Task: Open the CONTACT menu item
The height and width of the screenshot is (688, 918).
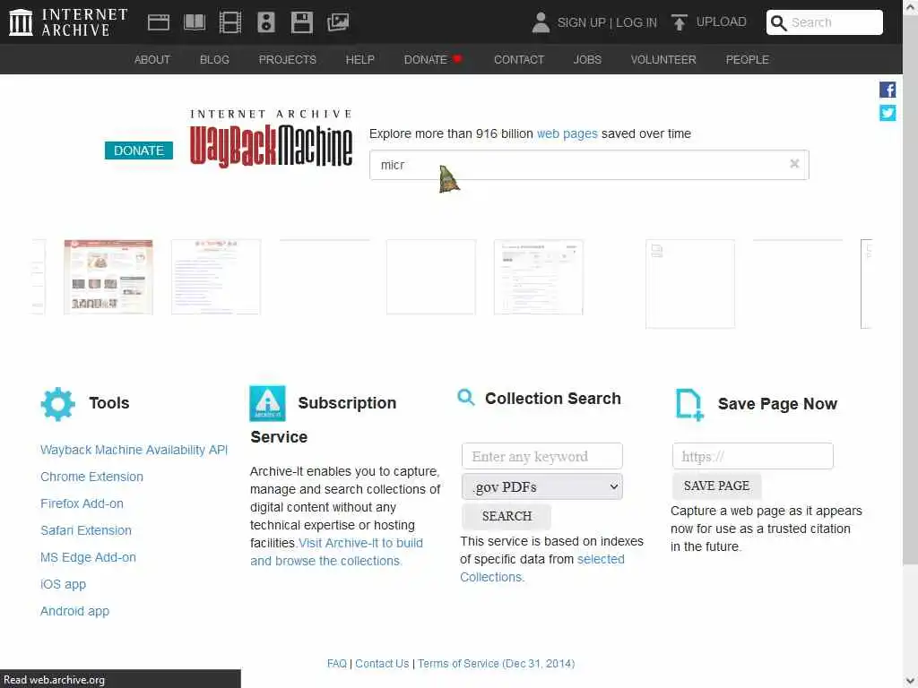Action: [519, 60]
